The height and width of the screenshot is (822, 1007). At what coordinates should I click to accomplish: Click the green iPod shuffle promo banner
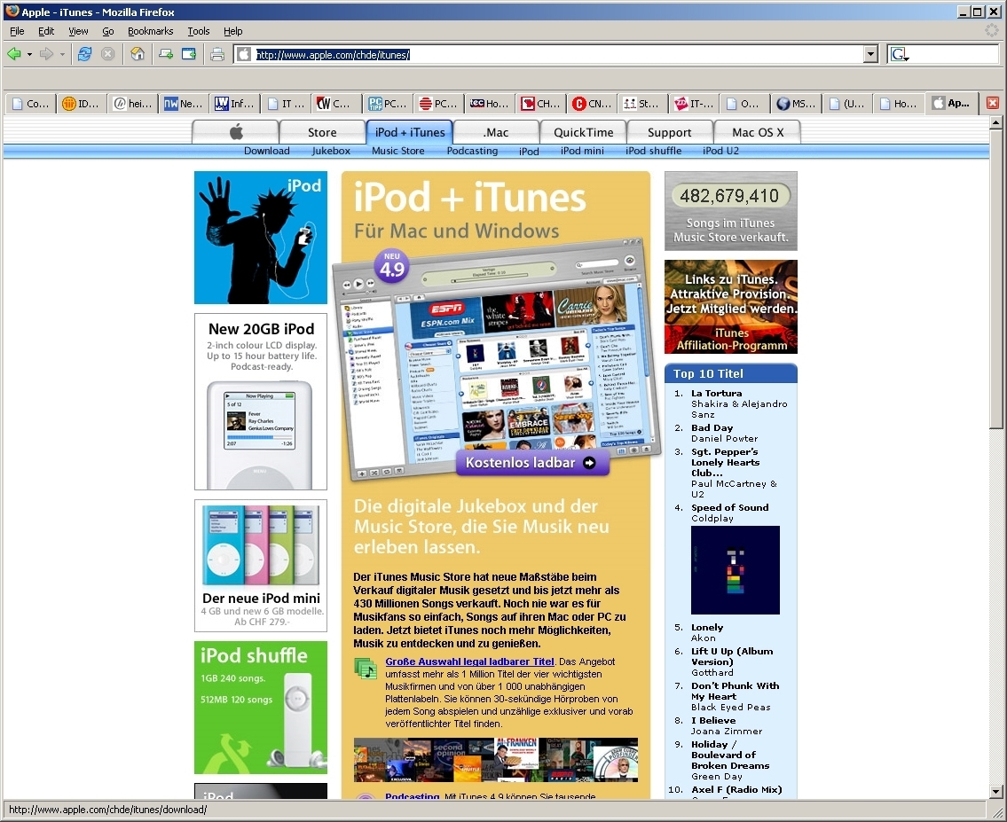pyautogui.click(x=261, y=708)
